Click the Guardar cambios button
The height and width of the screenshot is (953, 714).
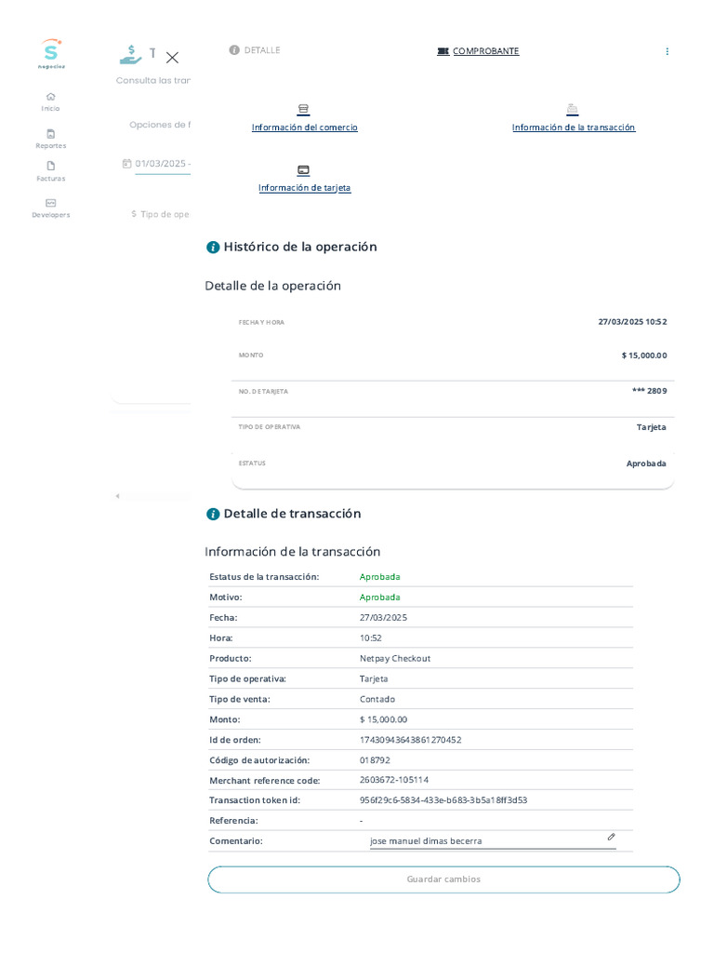click(443, 879)
